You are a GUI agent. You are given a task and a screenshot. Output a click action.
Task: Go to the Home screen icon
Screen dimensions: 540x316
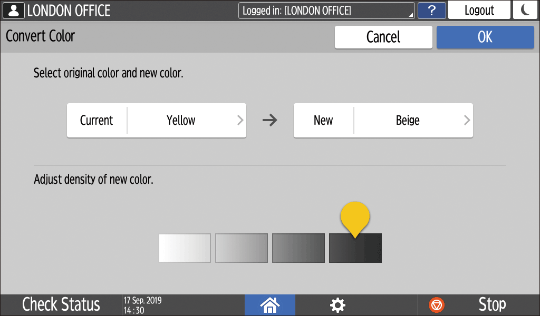tap(270, 304)
